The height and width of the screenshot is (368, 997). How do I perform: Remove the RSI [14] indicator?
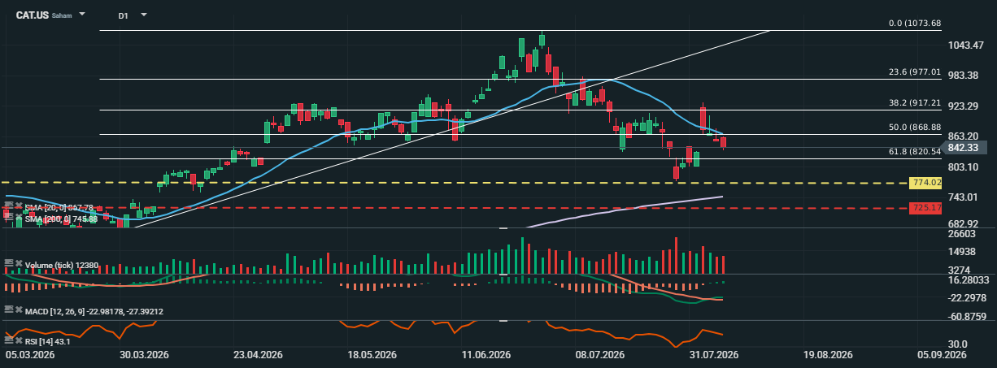click(x=19, y=340)
